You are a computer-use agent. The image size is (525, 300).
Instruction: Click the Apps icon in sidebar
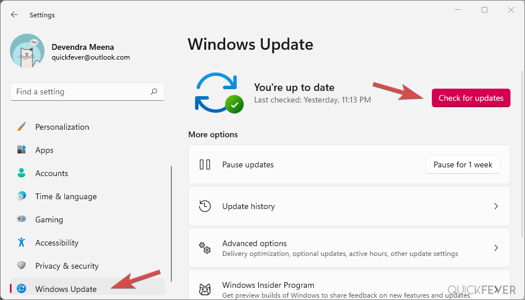coord(21,150)
